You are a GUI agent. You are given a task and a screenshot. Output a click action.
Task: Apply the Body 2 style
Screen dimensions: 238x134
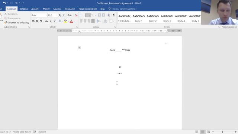click(x=153, y=18)
